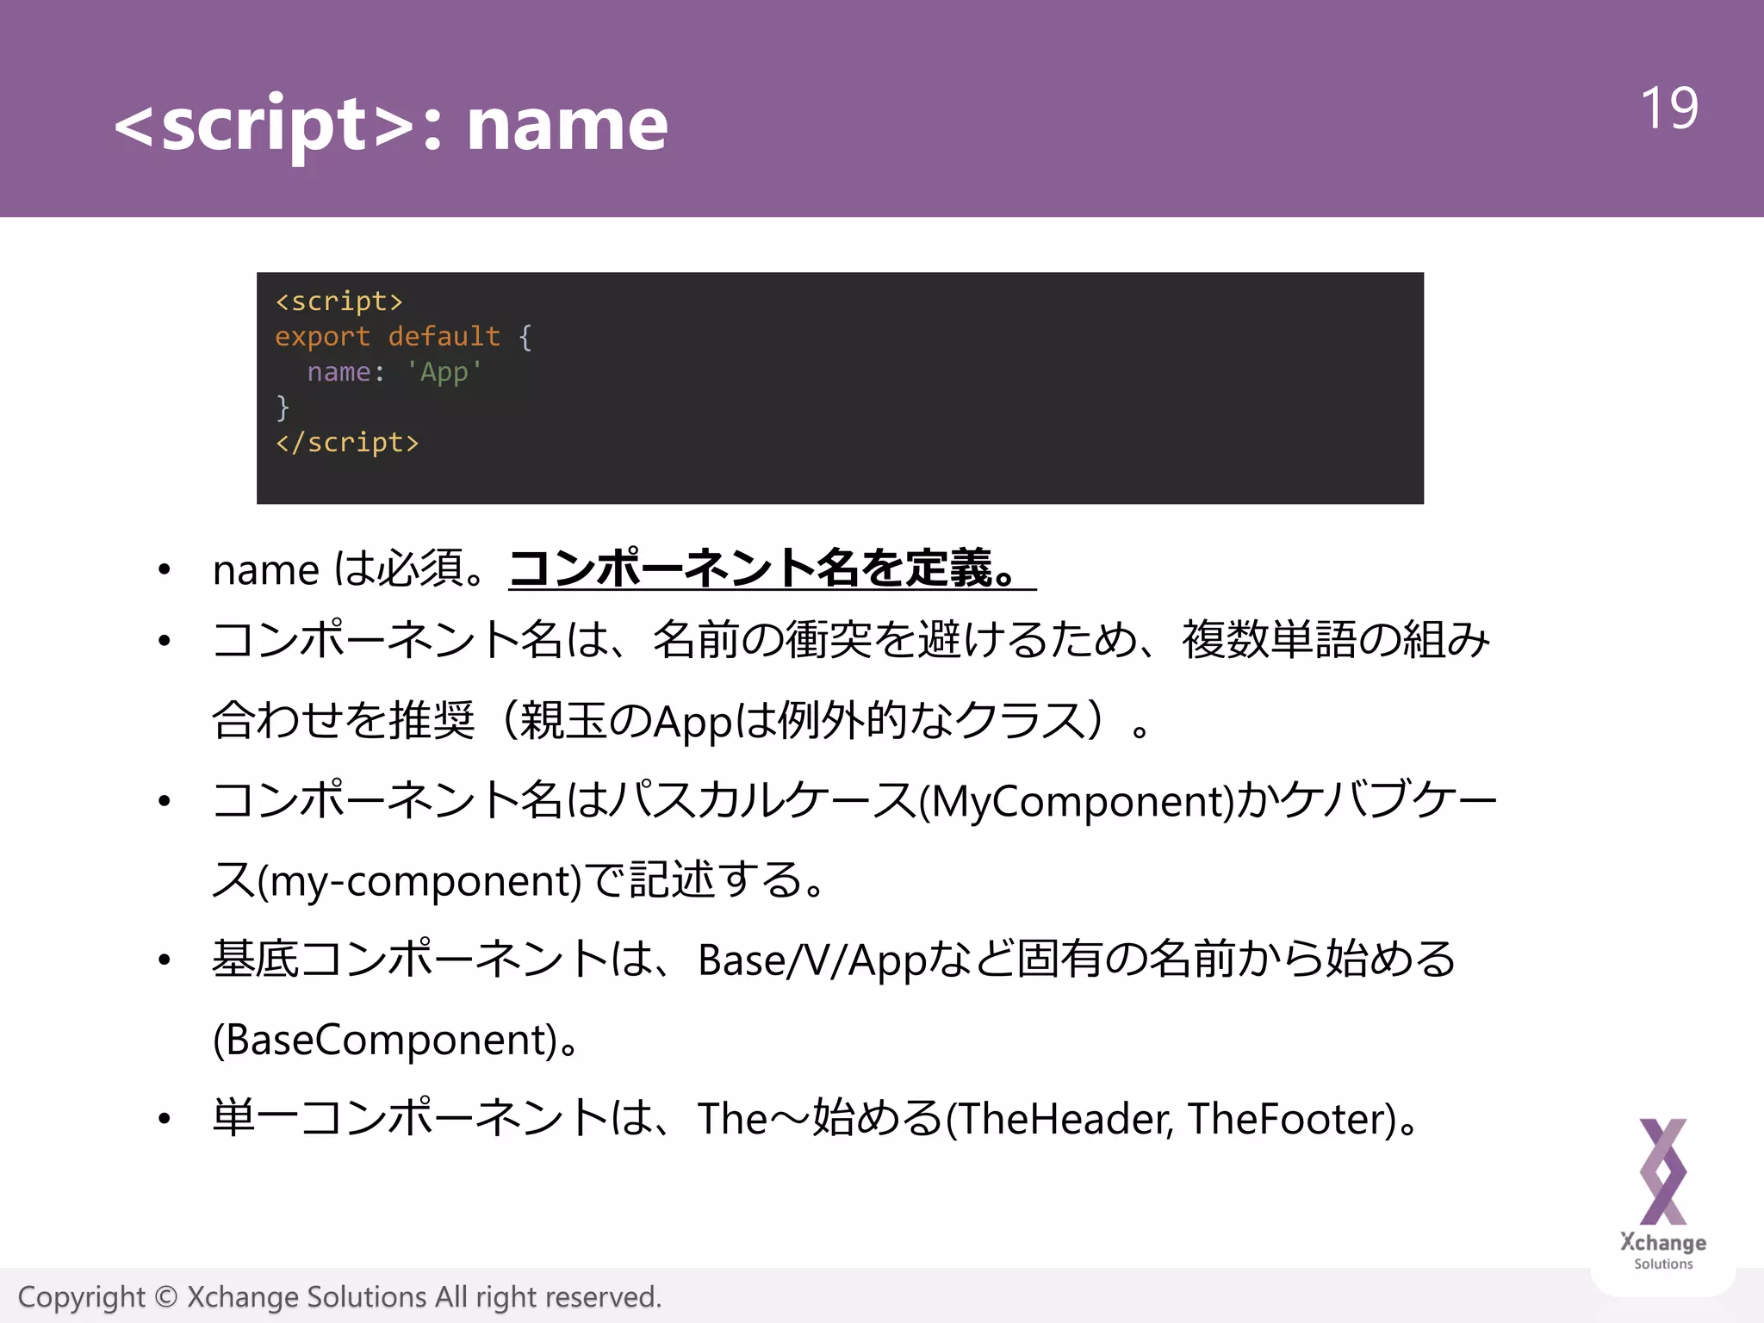Click the Xchange Solutions logo
This screenshot has width=1764, height=1323.
pos(1663,1195)
